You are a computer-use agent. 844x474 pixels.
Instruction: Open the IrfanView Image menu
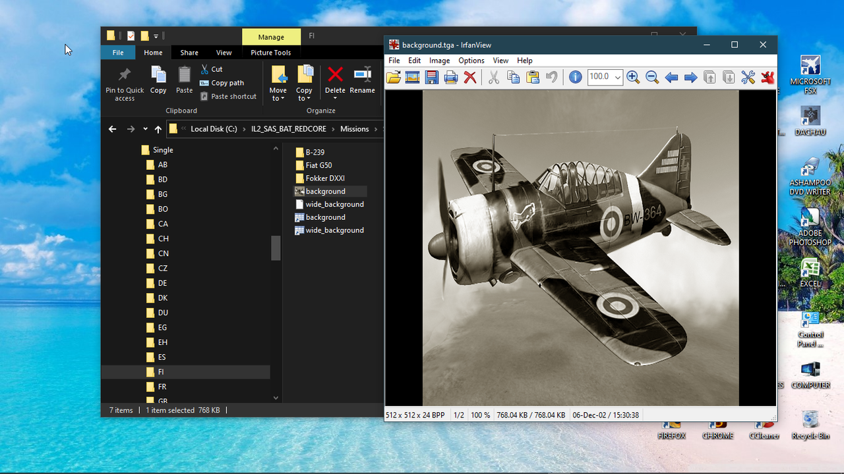(x=439, y=61)
